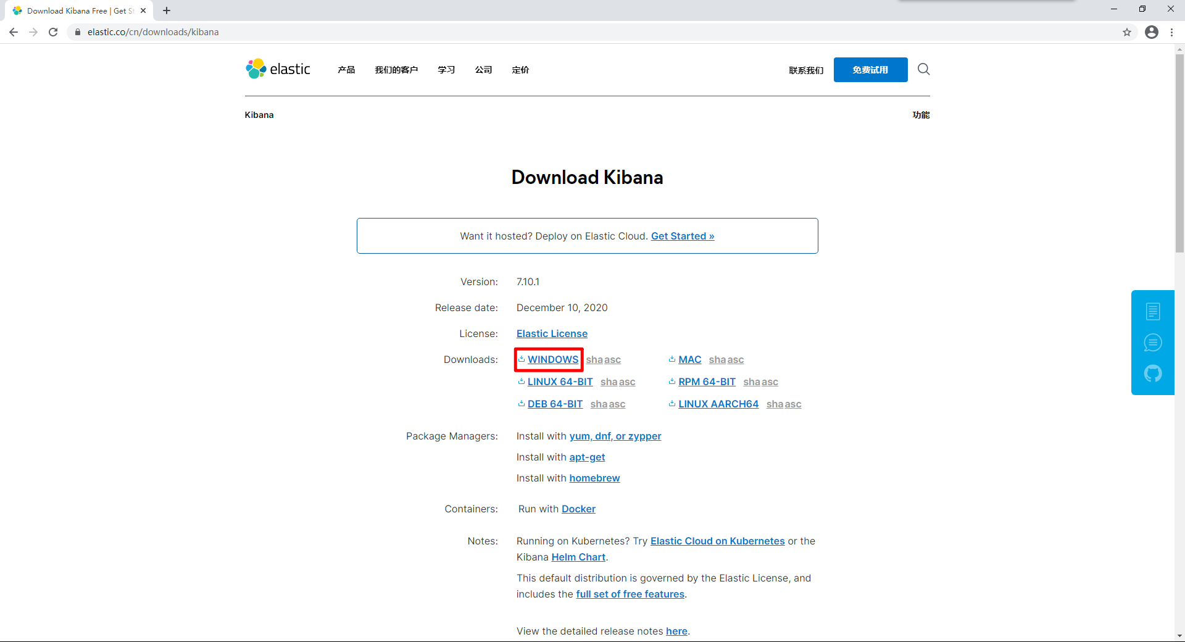The height and width of the screenshot is (642, 1185).
Task: Open the apt-get install link
Action: click(587, 457)
